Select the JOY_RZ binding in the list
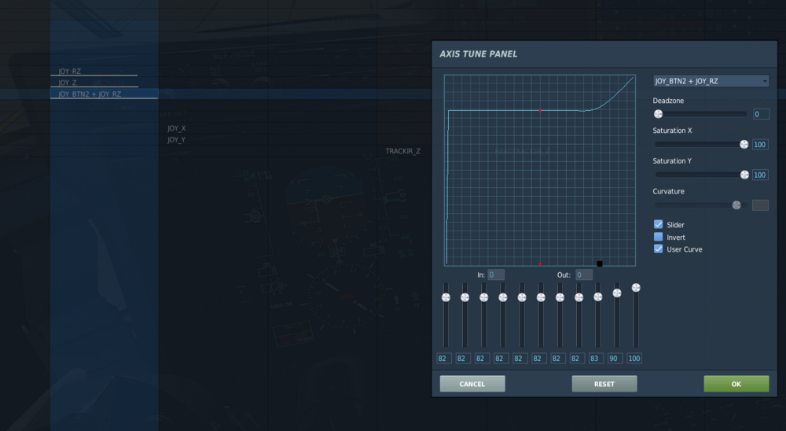Image resolution: width=786 pixels, height=431 pixels. 70,72
